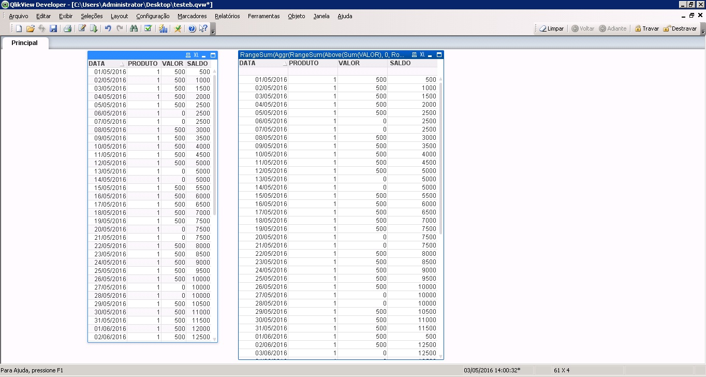The height and width of the screenshot is (377, 706).
Task: Open the Relatórios menu
Action: pos(227,16)
